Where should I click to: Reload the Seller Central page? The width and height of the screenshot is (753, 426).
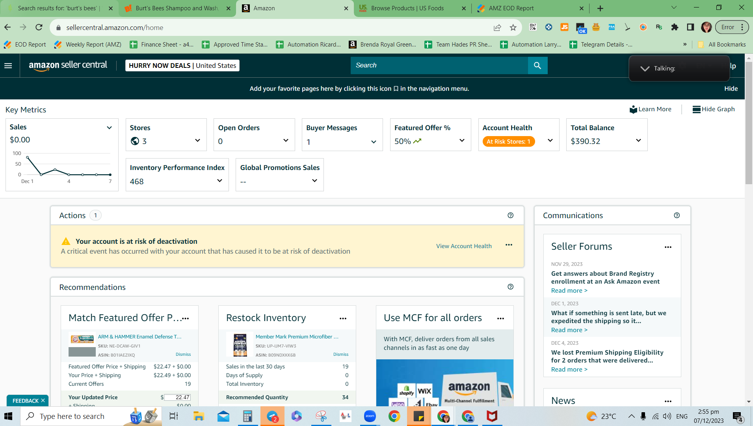(x=39, y=27)
